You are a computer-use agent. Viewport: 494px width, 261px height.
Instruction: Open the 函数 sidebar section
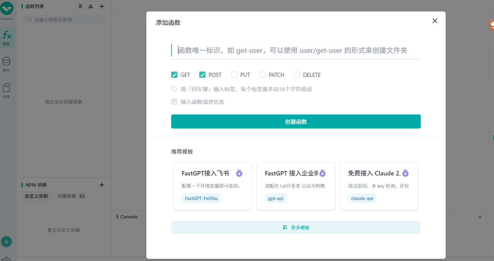(7, 38)
